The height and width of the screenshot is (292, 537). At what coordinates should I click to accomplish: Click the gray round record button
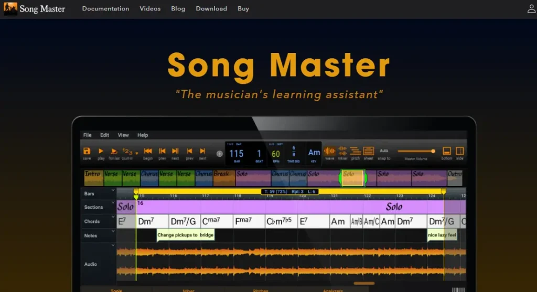tap(220, 154)
